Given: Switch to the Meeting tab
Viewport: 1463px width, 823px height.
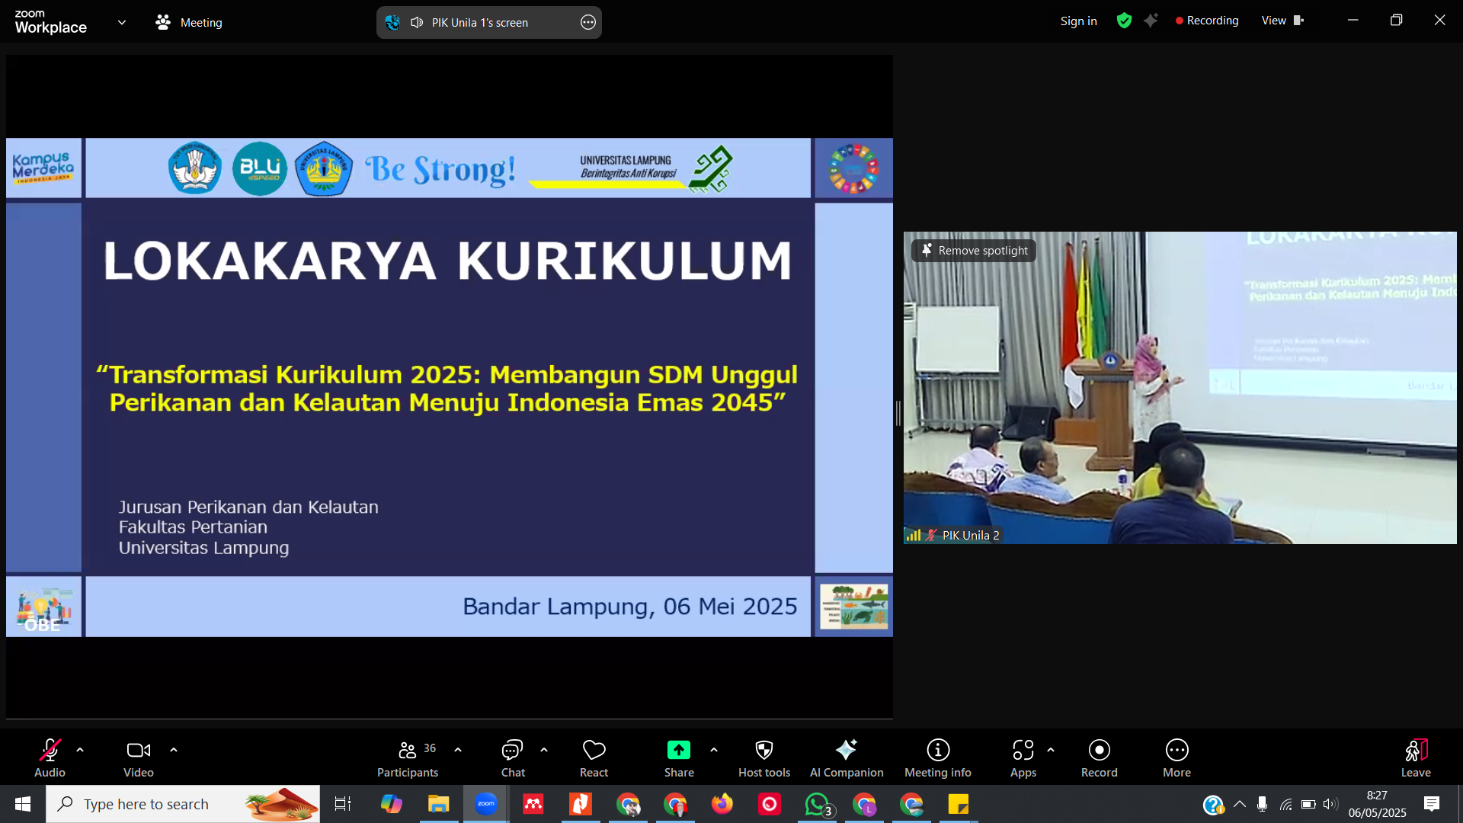Looking at the screenshot, I should click(189, 23).
